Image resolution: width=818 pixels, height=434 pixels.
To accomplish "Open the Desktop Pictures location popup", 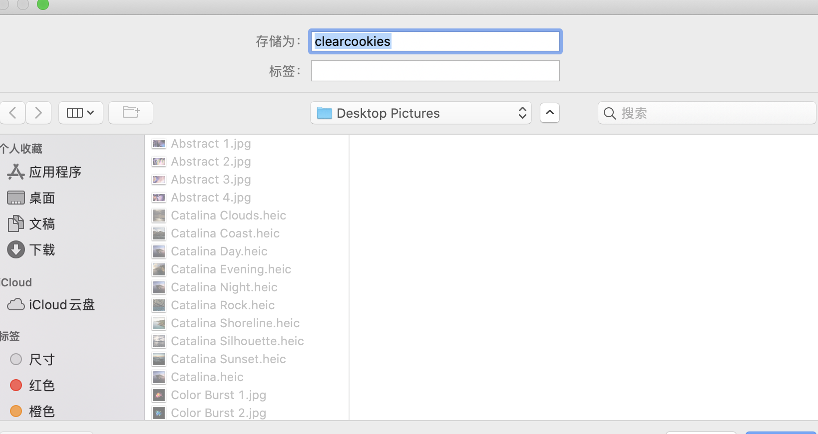I will click(420, 113).
